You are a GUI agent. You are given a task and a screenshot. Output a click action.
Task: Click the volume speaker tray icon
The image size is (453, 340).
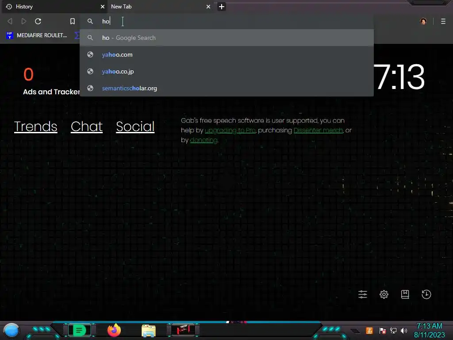pos(404,331)
